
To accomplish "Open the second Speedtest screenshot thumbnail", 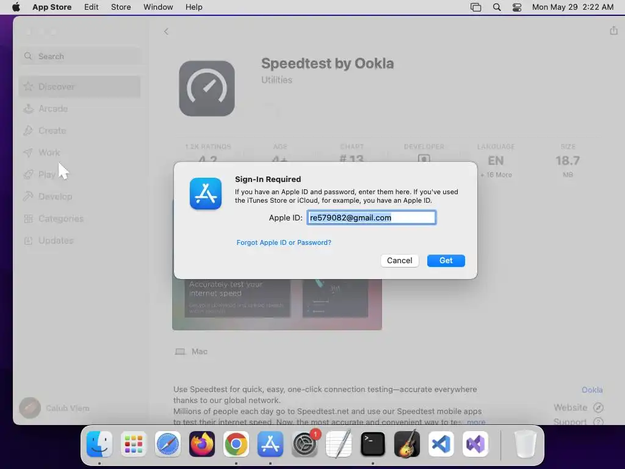I will 335,298.
